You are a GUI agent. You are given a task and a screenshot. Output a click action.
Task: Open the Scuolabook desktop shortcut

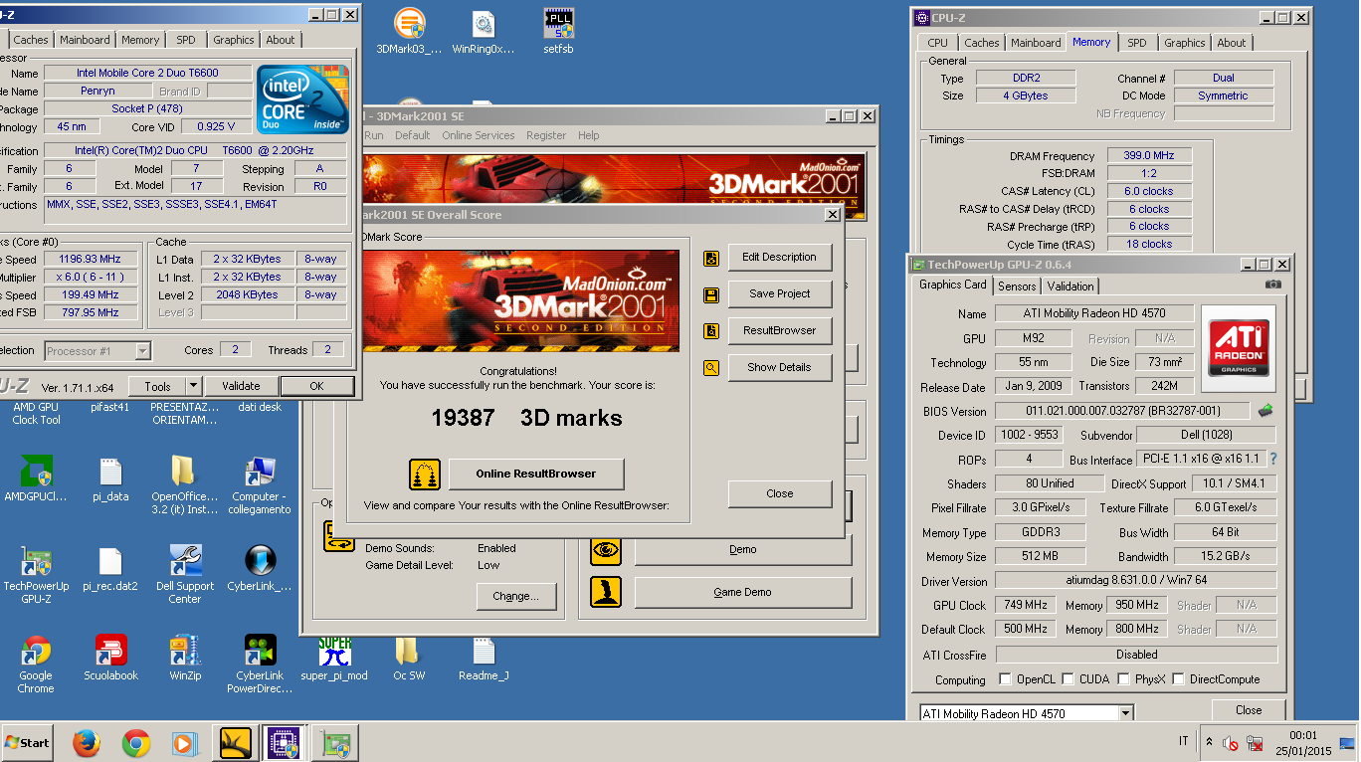tap(110, 658)
